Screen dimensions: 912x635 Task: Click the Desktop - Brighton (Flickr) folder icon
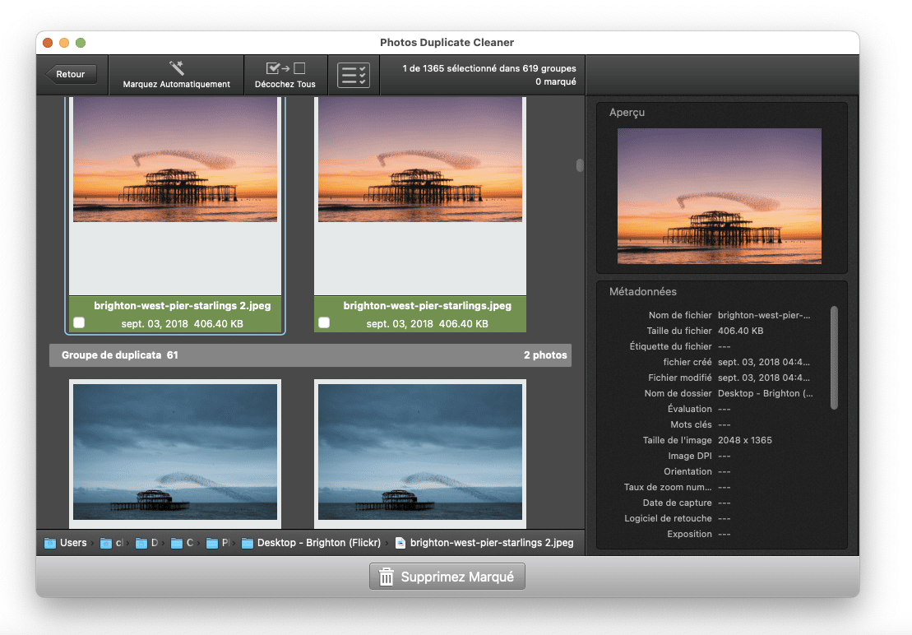[248, 543]
